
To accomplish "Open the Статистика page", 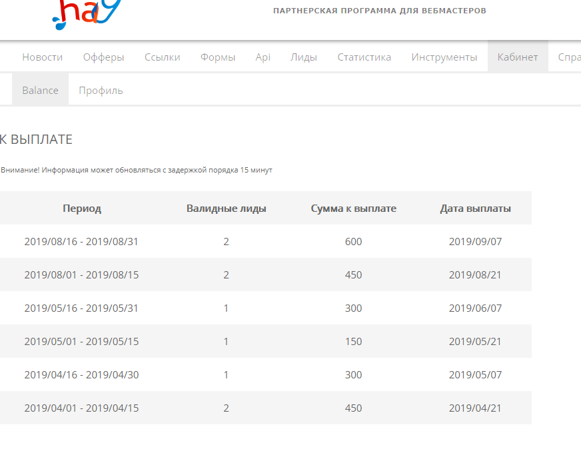I will pyautogui.click(x=364, y=57).
